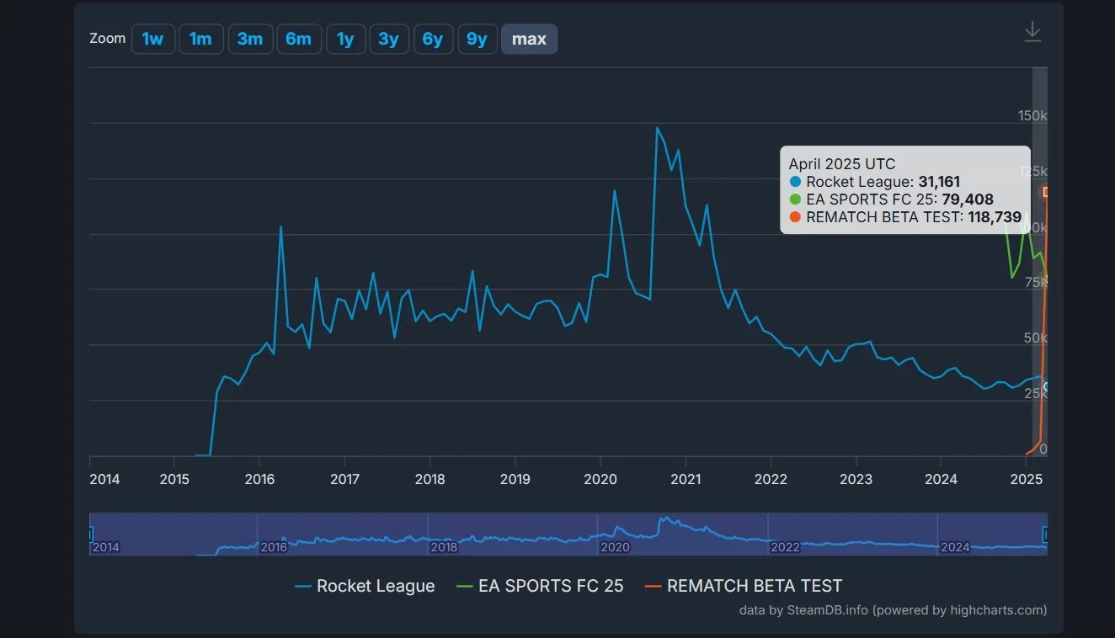Choose the 6y zoom range
The height and width of the screenshot is (638, 1115).
click(x=433, y=39)
